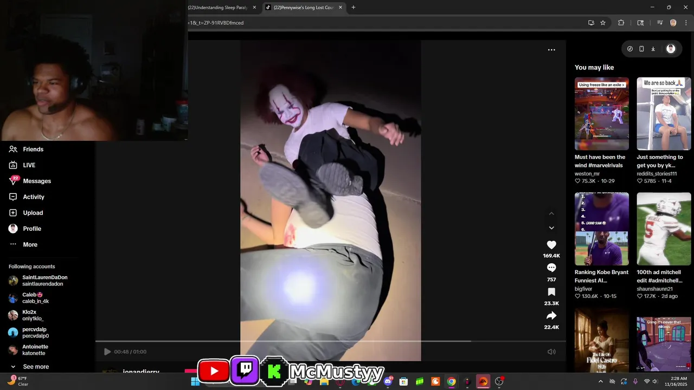The height and width of the screenshot is (390, 694).
Task: Open Must have been the wind thumbnail
Action: click(602, 114)
